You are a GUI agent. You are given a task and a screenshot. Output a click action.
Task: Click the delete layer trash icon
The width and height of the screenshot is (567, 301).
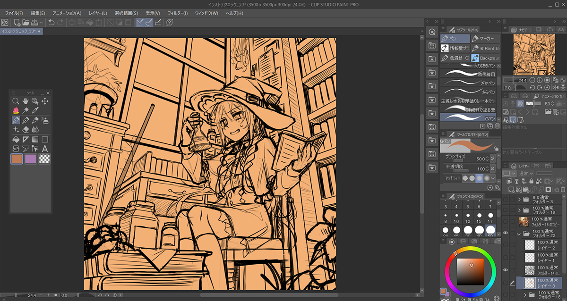click(x=562, y=190)
